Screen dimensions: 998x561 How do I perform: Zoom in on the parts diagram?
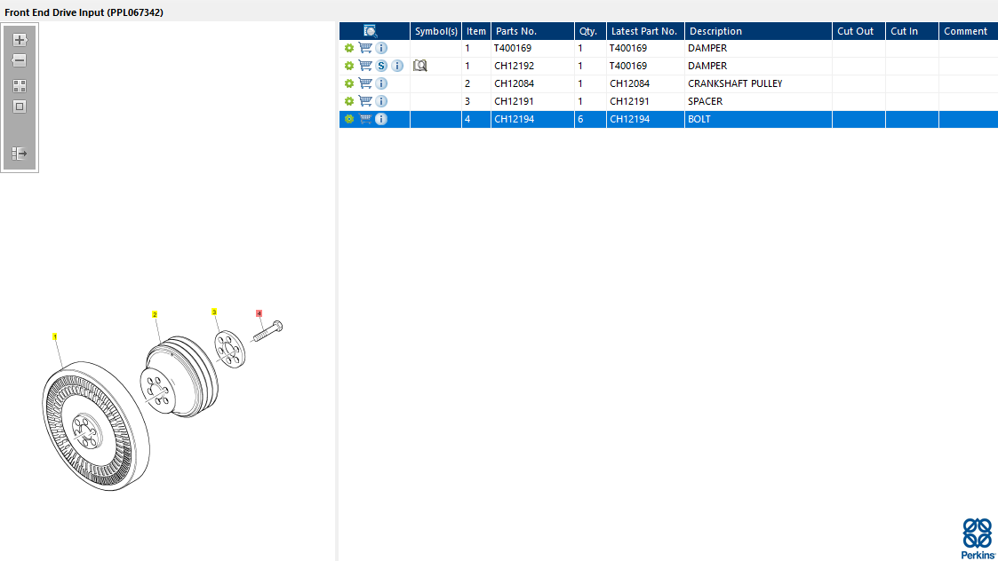pos(20,40)
